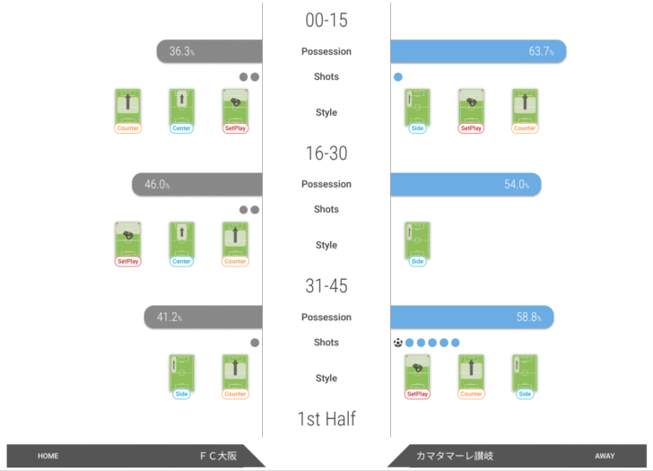Select home Center style icon in 00-15

[x=181, y=110]
